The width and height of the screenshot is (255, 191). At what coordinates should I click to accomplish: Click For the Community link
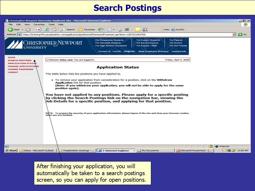[147, 43]
